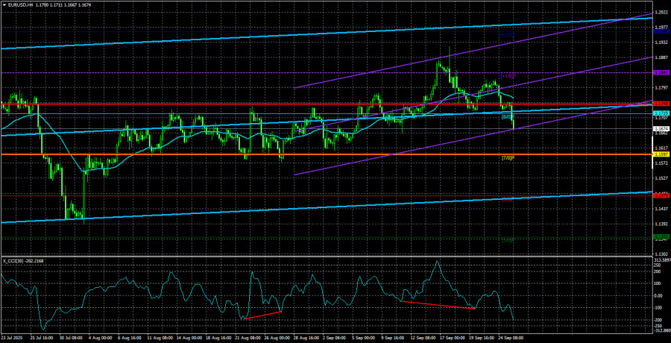Click the [8/8]P level label
671x343 pixels.
pos(507,117)
